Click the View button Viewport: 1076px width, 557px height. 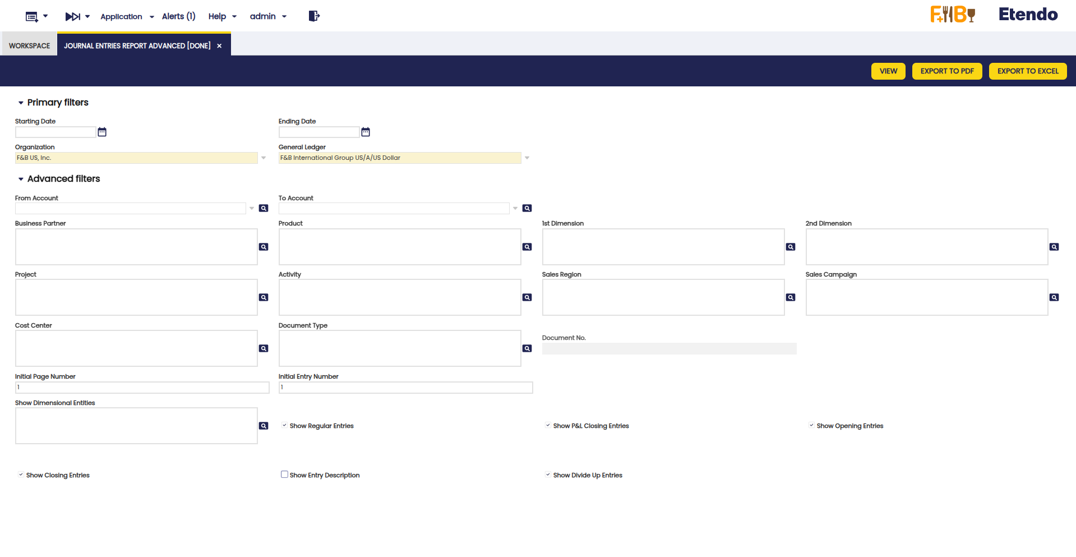click(888, 71)
